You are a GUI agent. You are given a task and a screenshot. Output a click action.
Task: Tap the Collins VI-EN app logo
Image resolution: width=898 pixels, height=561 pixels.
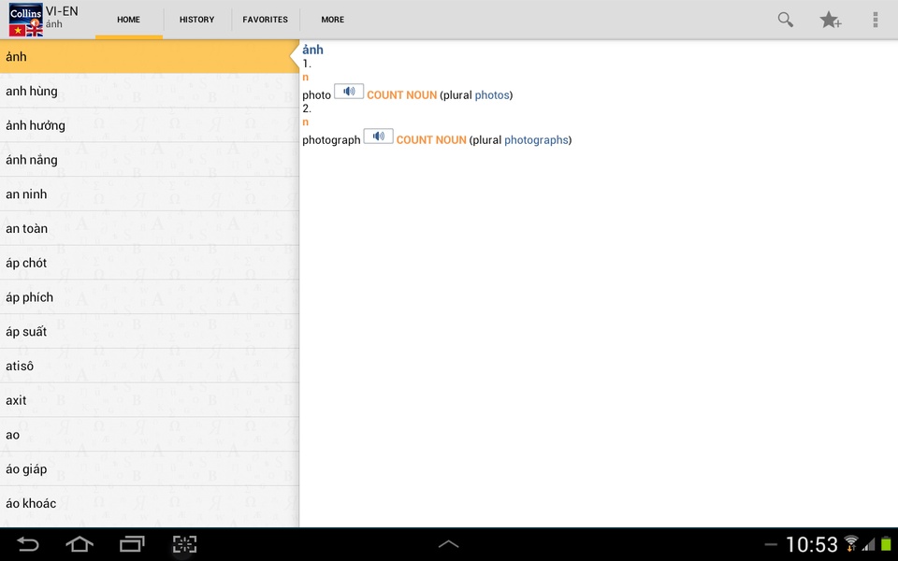tap(26, 20)
